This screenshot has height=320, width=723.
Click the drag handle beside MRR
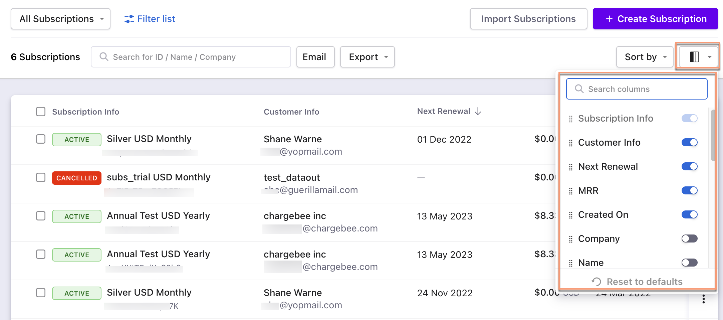tap(570, 191)
